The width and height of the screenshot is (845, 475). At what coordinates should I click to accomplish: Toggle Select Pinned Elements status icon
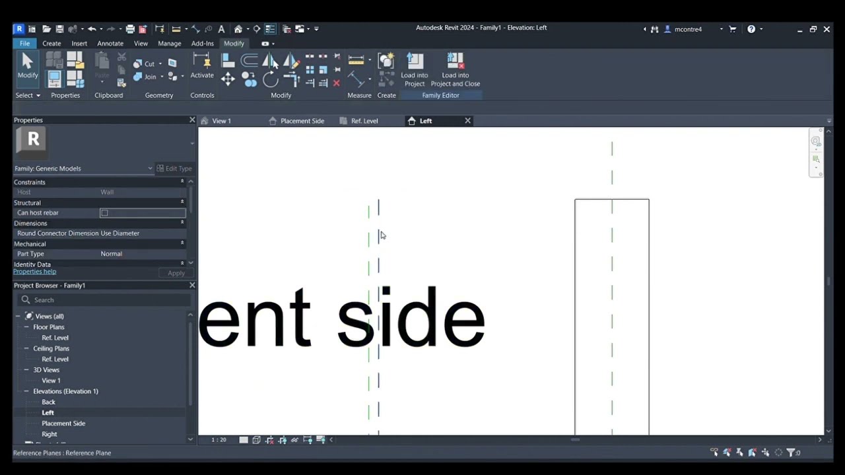point(740,453)
